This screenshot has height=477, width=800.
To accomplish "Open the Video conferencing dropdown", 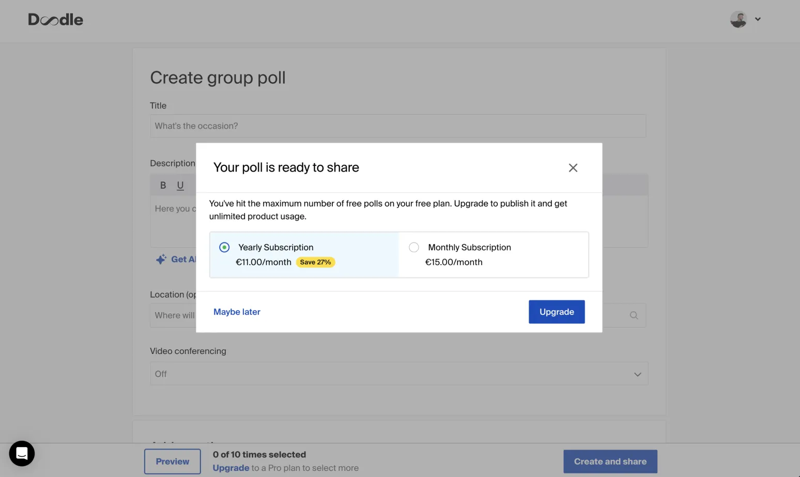I will point(399,374).
